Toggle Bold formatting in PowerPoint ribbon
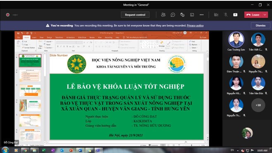The width and height of the screenshot is (272, 153). pyautogui.click(x=58, y=46)
